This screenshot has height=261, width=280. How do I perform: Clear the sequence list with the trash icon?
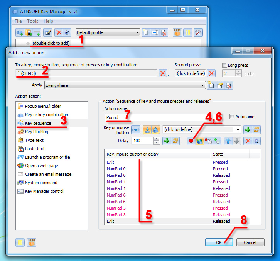coord(256,141)
